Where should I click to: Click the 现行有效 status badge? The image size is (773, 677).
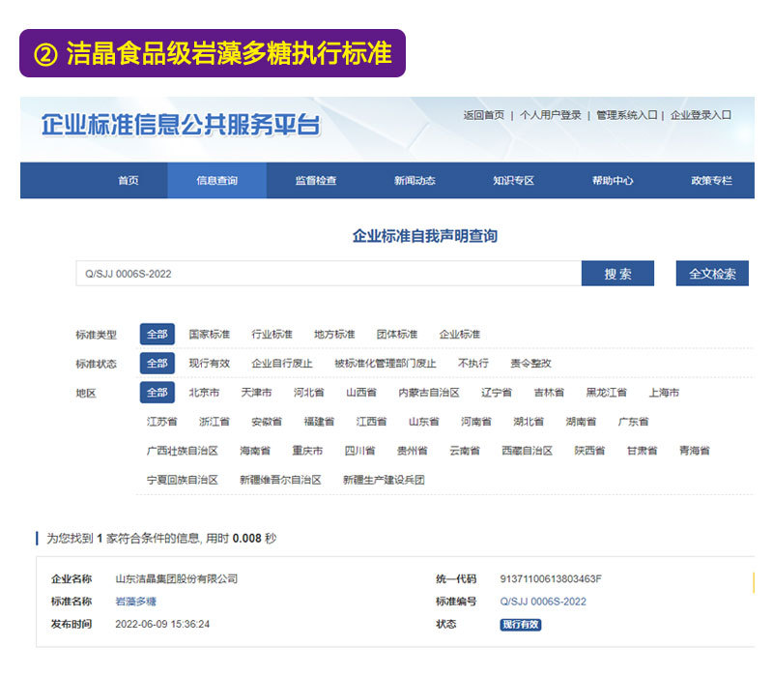(x=521, y=625)
